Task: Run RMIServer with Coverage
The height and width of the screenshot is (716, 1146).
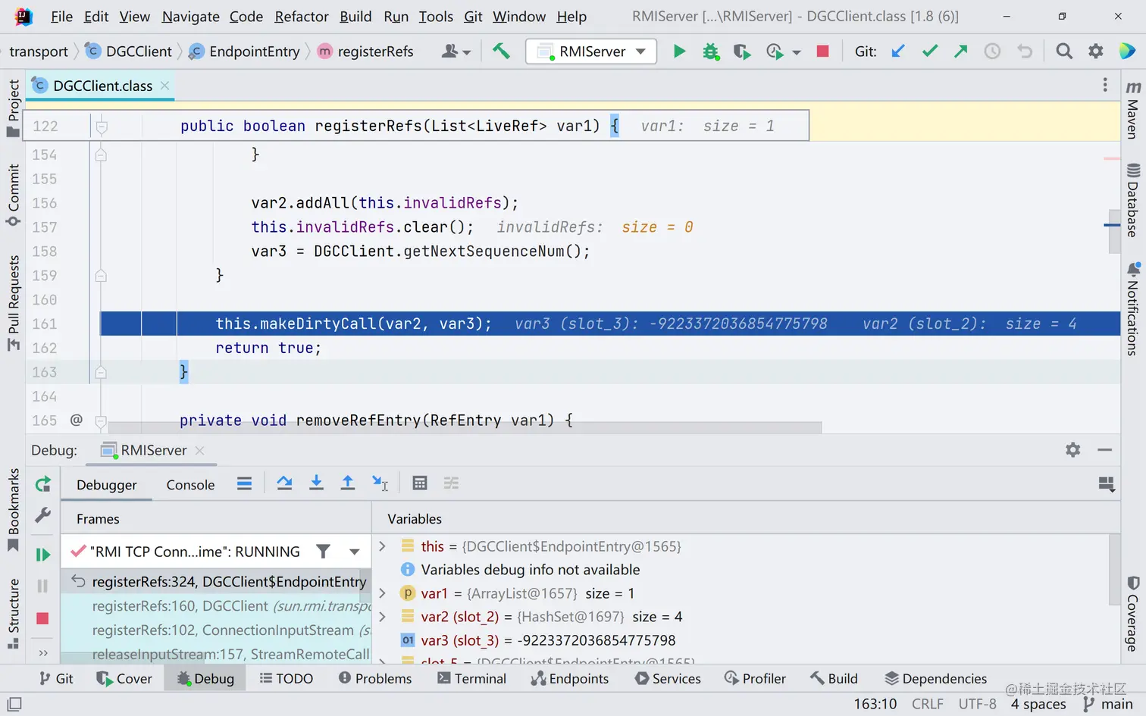Action: click(741, 51)
